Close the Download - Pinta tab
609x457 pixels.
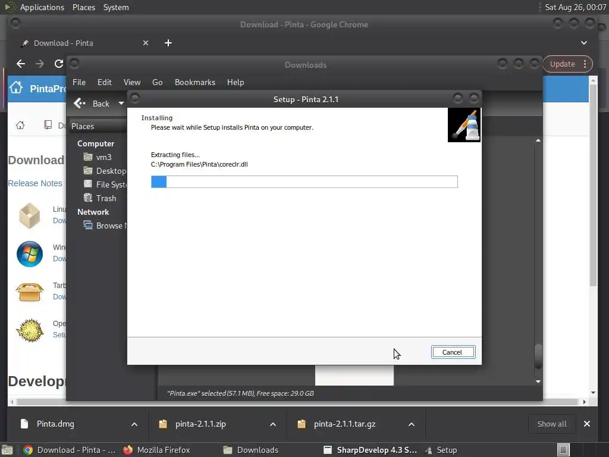tap(146, 43)
